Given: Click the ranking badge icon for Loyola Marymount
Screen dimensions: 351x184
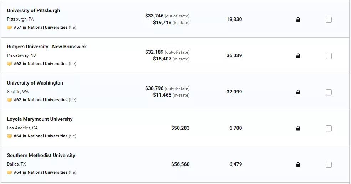Looking at the screenshot, I should point(9,136).
